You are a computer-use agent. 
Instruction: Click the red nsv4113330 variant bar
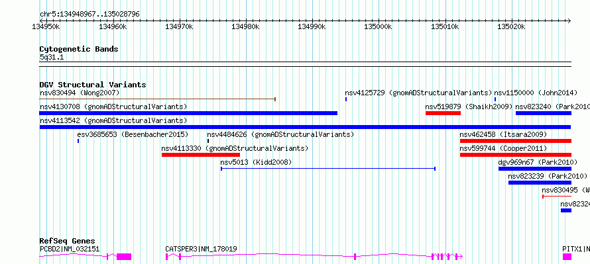coord(201,155)
